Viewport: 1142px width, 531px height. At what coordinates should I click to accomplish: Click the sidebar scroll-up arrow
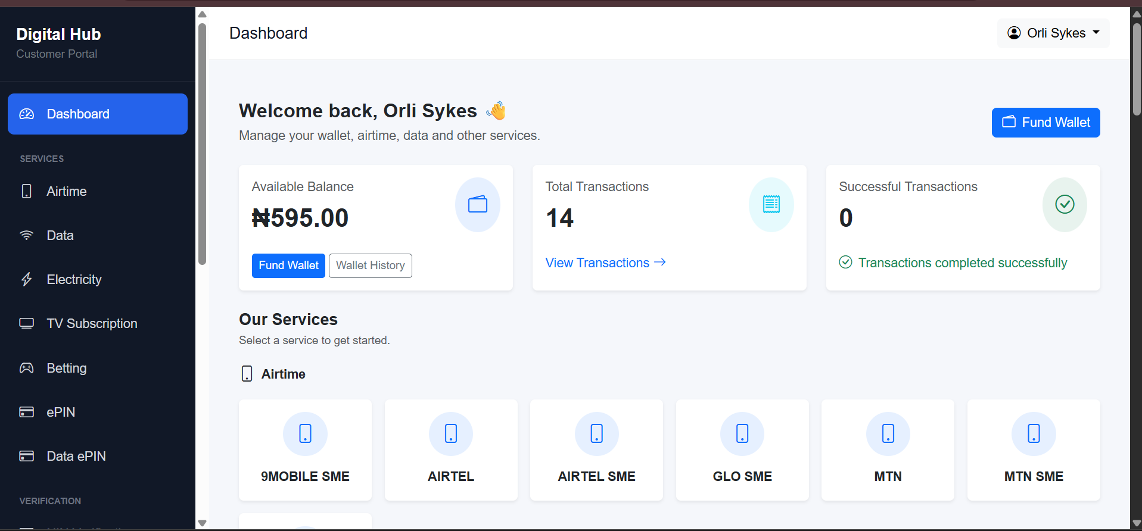pos(202,14)
